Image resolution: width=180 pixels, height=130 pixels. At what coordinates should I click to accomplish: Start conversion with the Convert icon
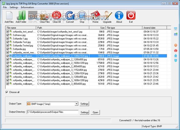pyautogui.click(x=70, y=15)
